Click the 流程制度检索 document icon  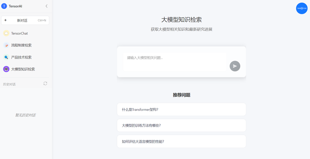coord(6,45)
